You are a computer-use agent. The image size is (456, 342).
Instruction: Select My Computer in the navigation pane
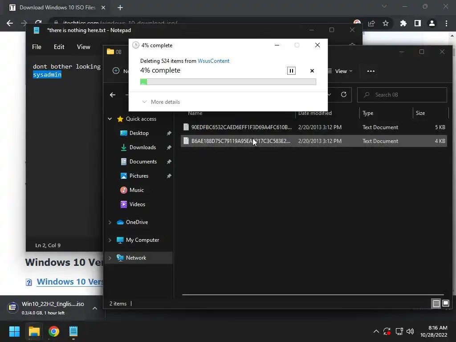point(142,240)
